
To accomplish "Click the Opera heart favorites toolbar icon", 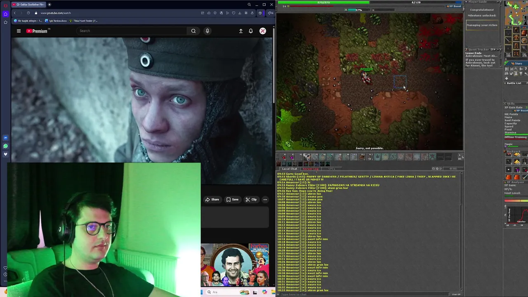I will [x=234, y=13].
